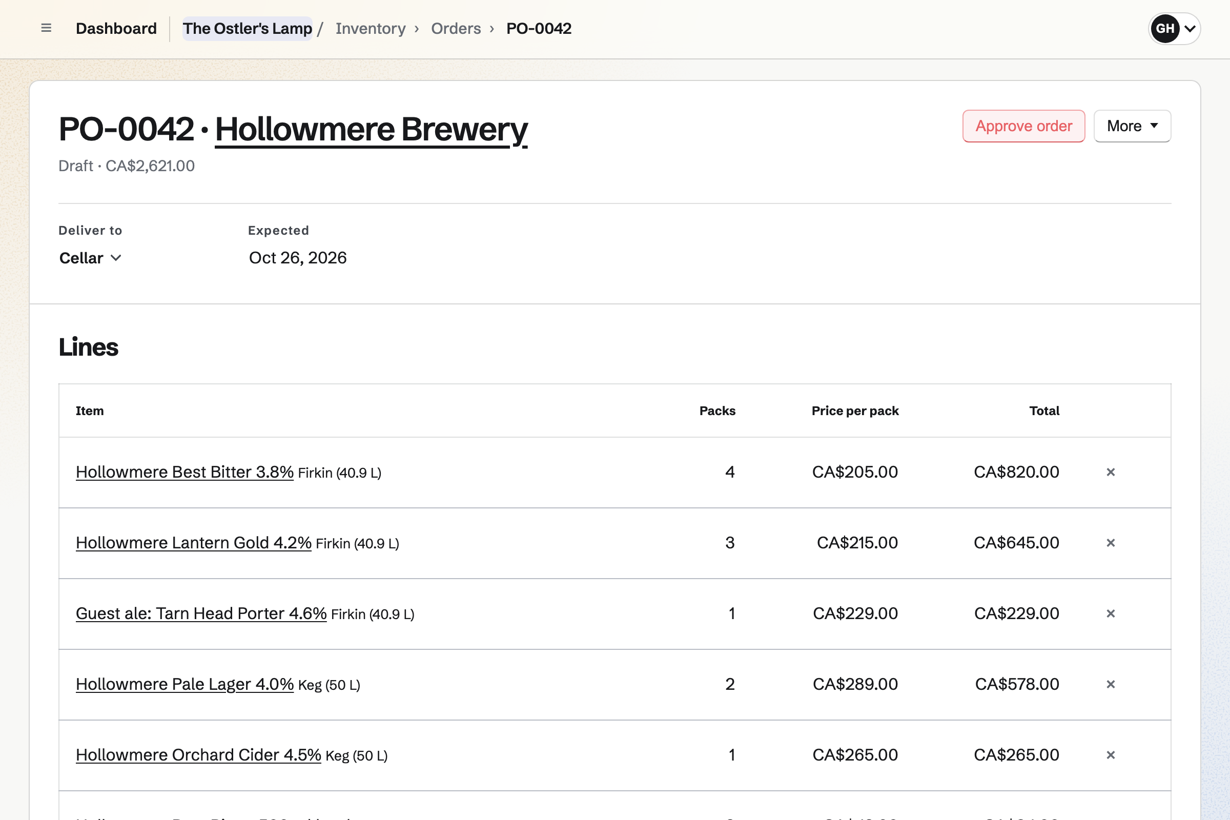Image resolution: width=1230 pixels, height=820 pixels.
Task: Open Hollowmere Orchard Cider 4.5% item
Action: [198, 754]
